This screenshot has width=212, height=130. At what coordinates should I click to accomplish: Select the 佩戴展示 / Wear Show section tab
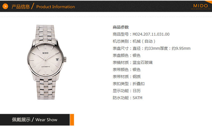tap(35, 120)
